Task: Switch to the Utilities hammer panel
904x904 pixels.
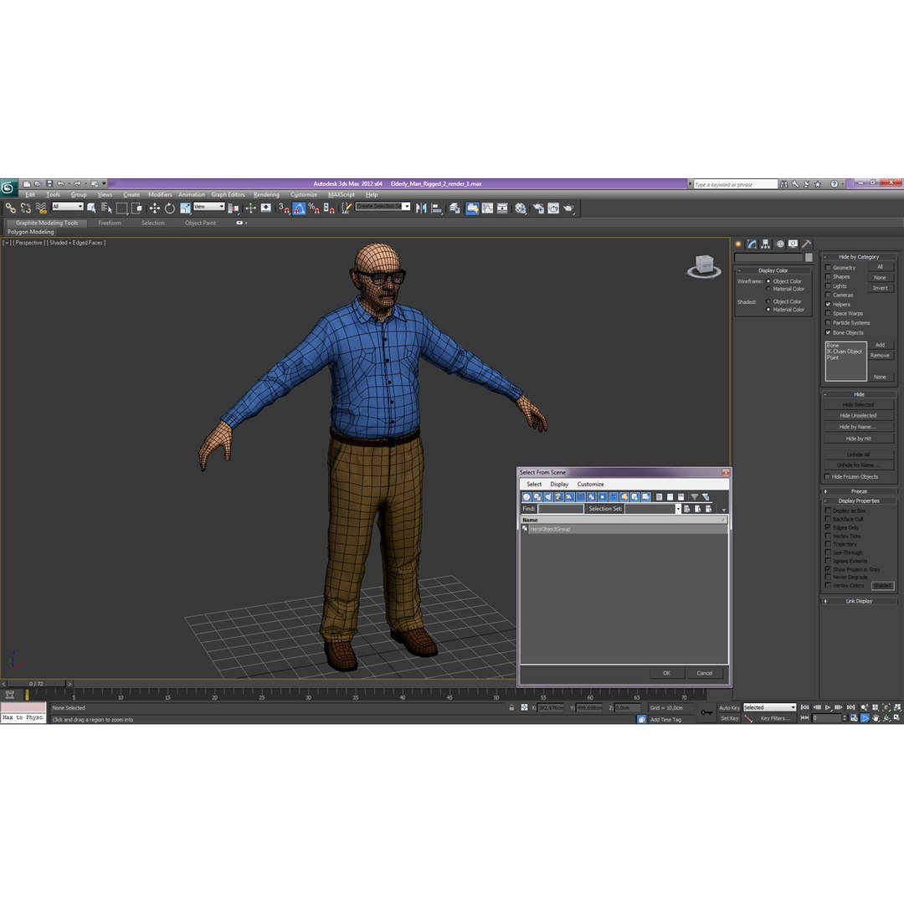Action: pyautogui.click(x=807, y=244)
